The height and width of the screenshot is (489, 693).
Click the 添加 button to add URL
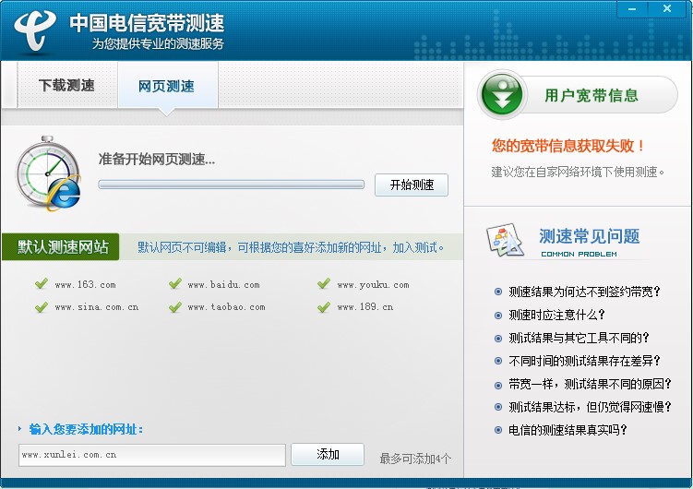pos(328,455)
